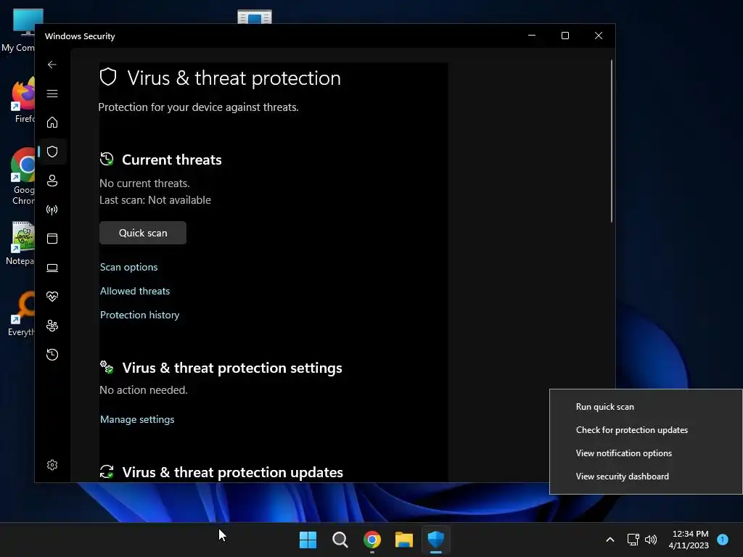
Task: Choose Run quick scan from context menu
Action: (x=605, y=407)
